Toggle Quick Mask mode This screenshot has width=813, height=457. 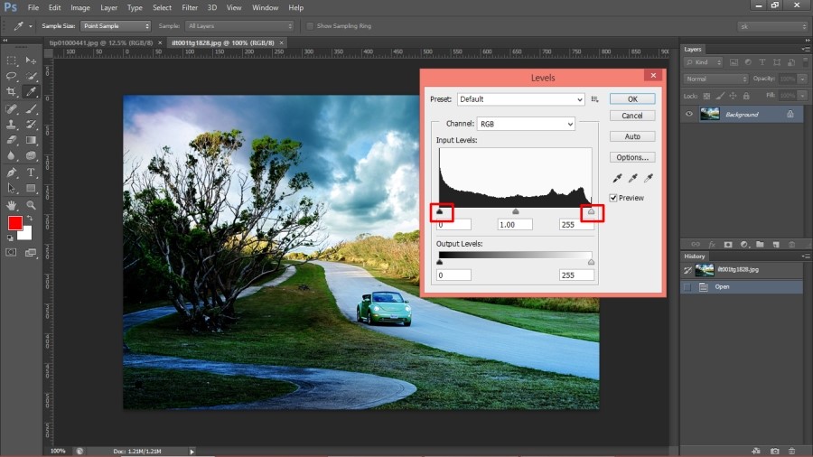[x=11, y=252]
